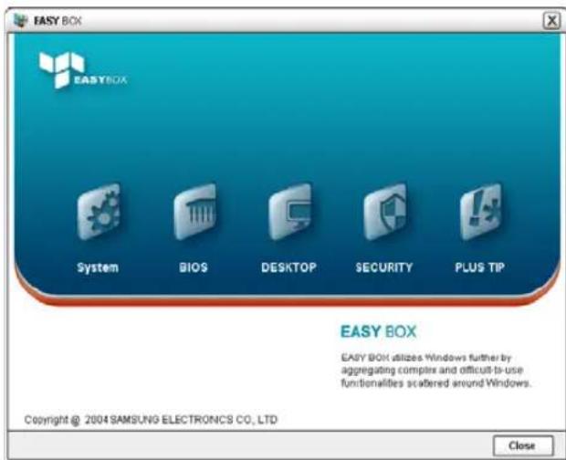Select the SECURITY label
The width and height of the screenshot is (566, 460).
pyautogui.click(x=384, y=267)
